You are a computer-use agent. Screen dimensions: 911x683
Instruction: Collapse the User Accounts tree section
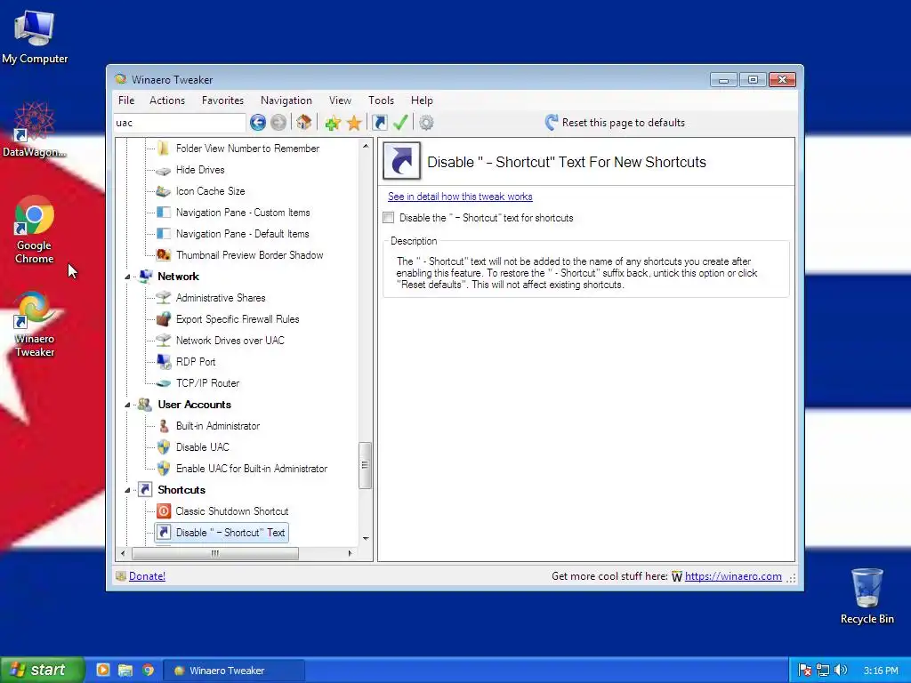pyautogui.click(x=127, y=405)
